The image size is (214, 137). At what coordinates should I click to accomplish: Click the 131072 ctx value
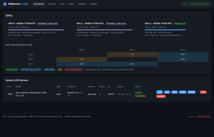click(111, 94)
